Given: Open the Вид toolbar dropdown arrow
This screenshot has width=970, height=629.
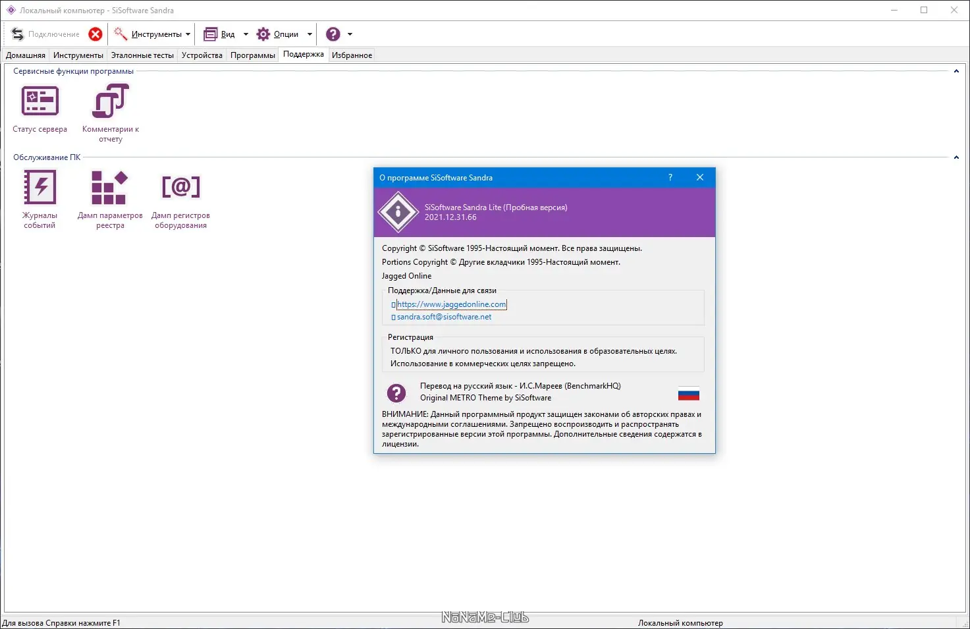Looking at the screenshot, I should [246, 34].
